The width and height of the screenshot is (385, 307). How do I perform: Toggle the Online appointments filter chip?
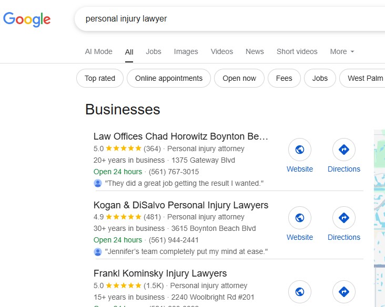point(169,78)
